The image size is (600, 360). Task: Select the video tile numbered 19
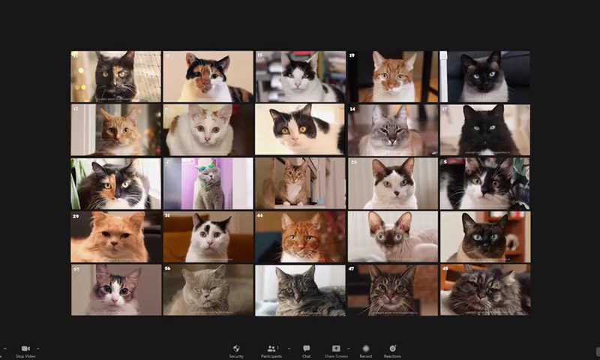coord(391,76)
